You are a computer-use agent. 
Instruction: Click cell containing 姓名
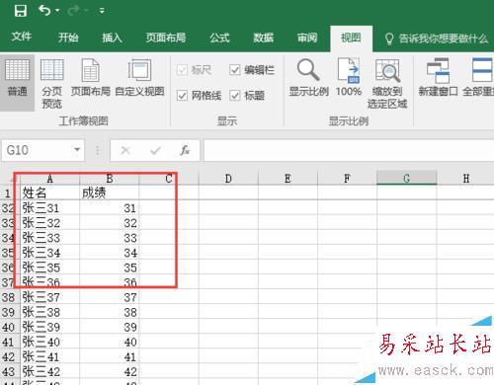[x=49, y=192]
